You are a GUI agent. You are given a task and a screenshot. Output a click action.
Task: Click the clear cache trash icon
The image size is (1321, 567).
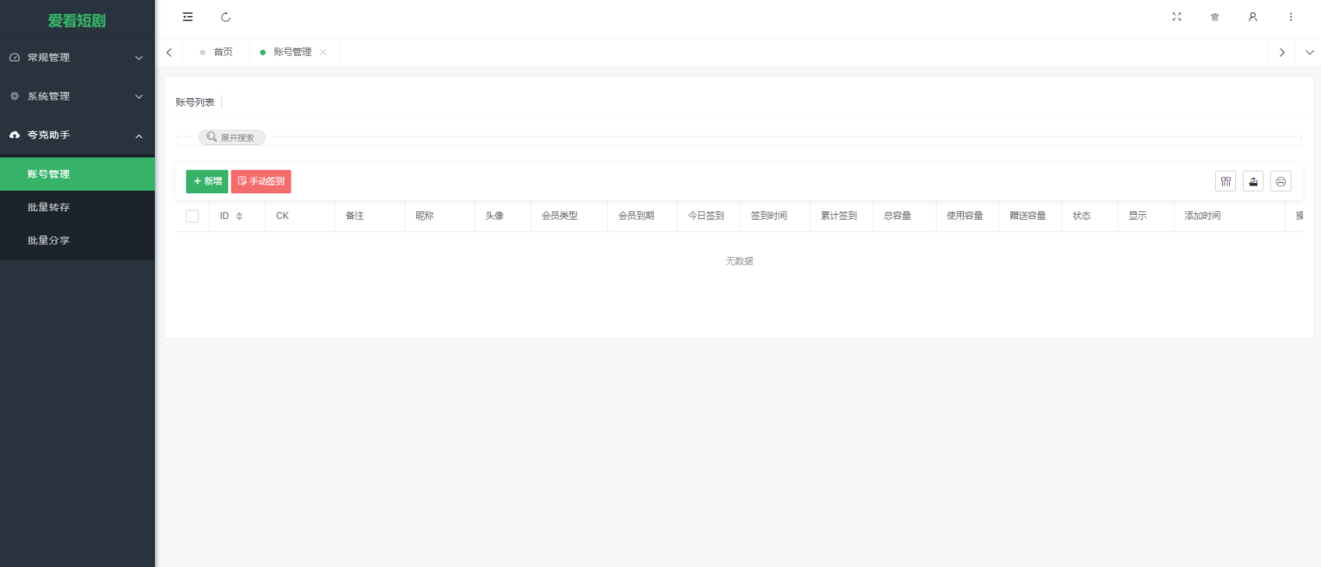1214,17
